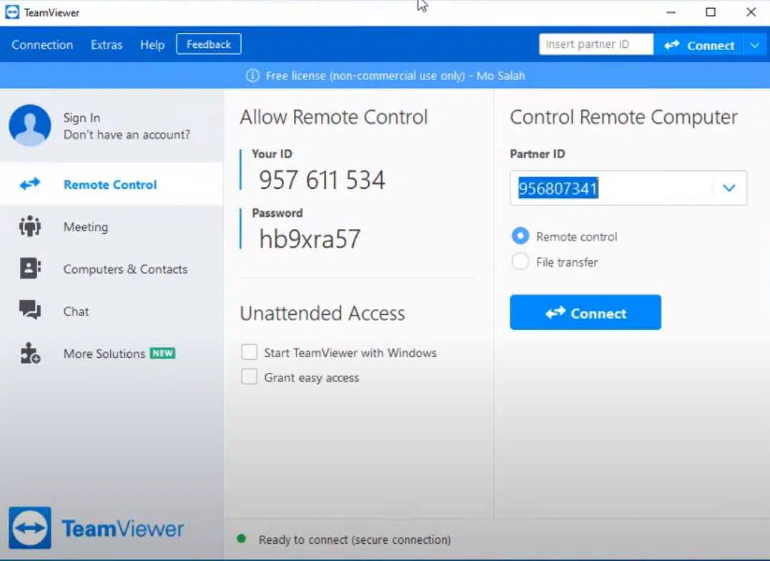Open the Help menu

pyautogui.click(x=152, y=45)
